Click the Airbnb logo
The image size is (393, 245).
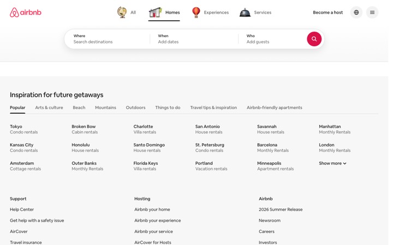click(26, 12)
